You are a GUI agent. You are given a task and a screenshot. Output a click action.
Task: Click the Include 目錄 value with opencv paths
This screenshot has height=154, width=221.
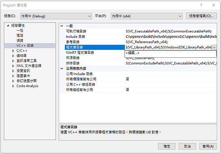pos(171,37)
